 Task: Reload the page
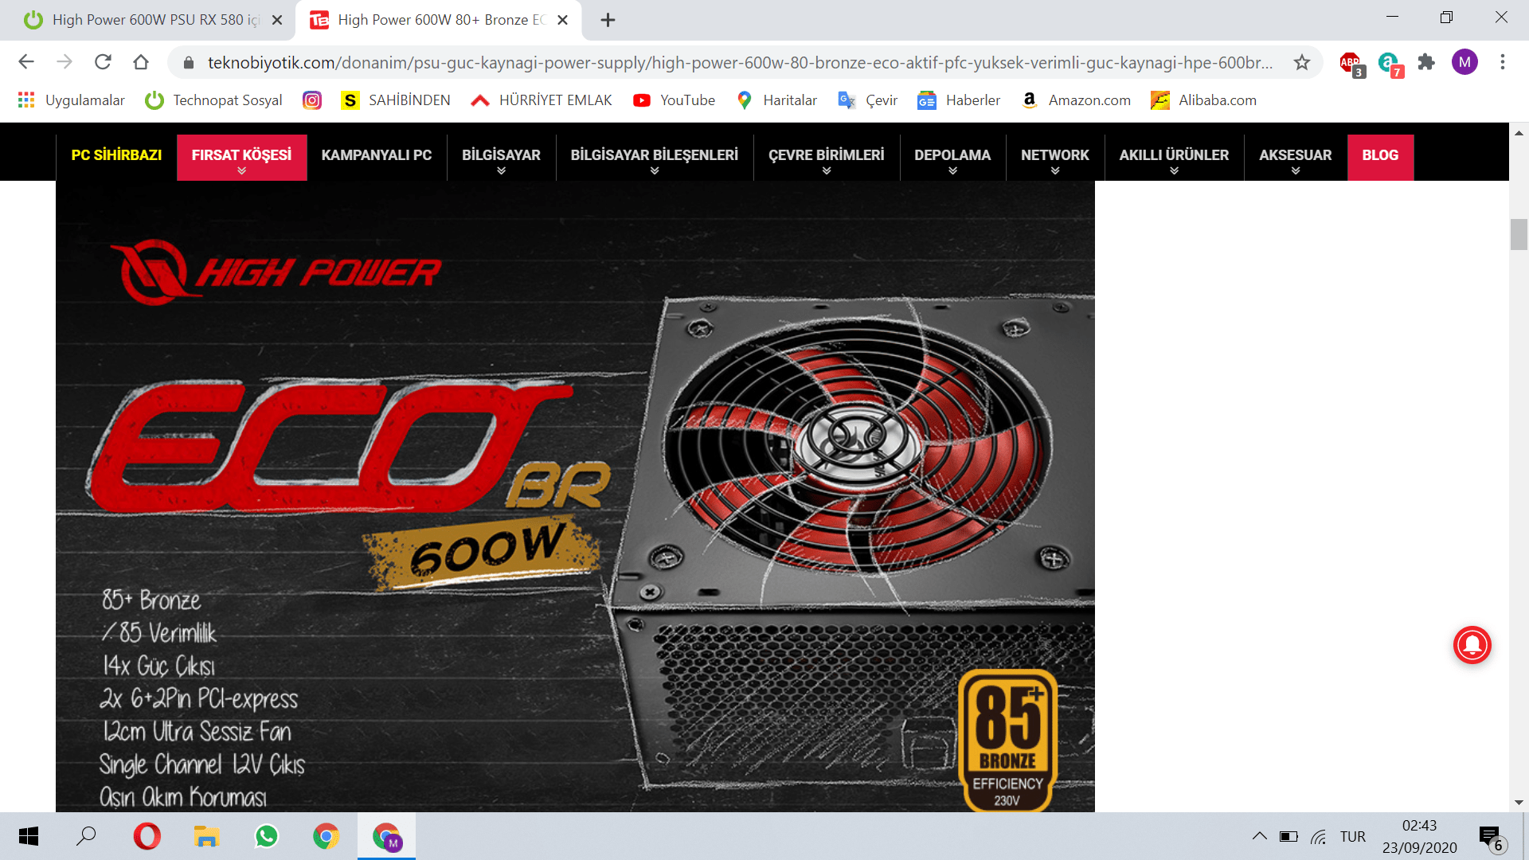pos(103,62)
